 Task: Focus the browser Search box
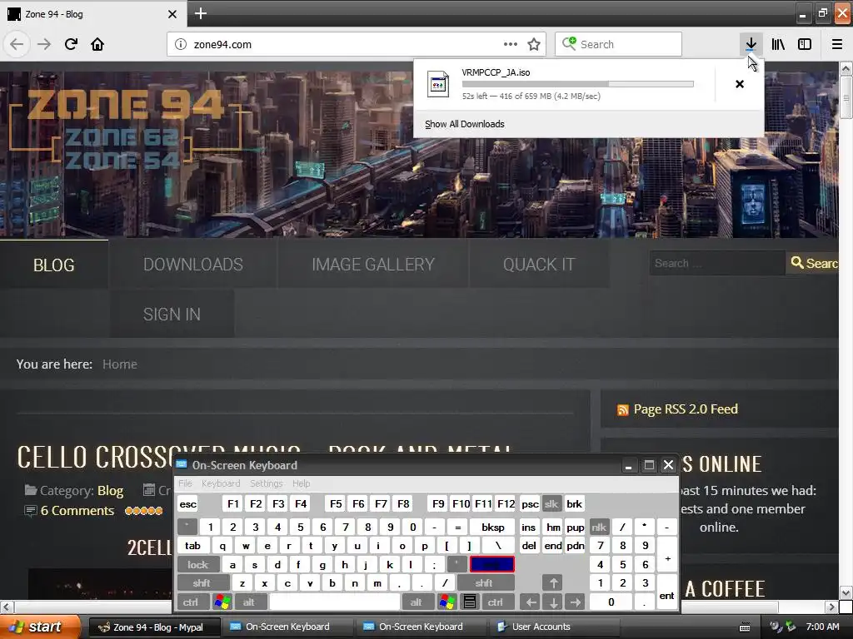click(619, 44)
